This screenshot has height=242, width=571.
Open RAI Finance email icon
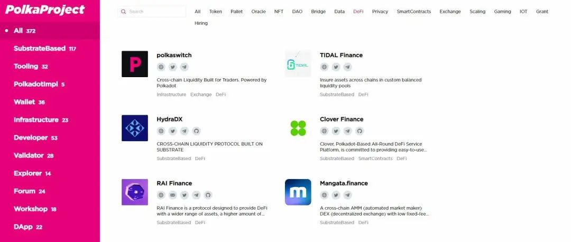point(173,195)
